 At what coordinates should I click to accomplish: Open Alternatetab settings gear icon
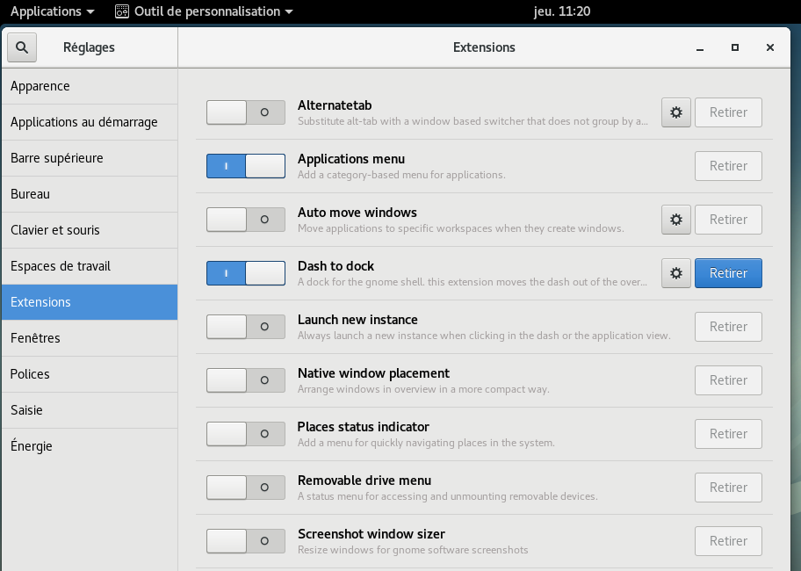pos(675,112)
